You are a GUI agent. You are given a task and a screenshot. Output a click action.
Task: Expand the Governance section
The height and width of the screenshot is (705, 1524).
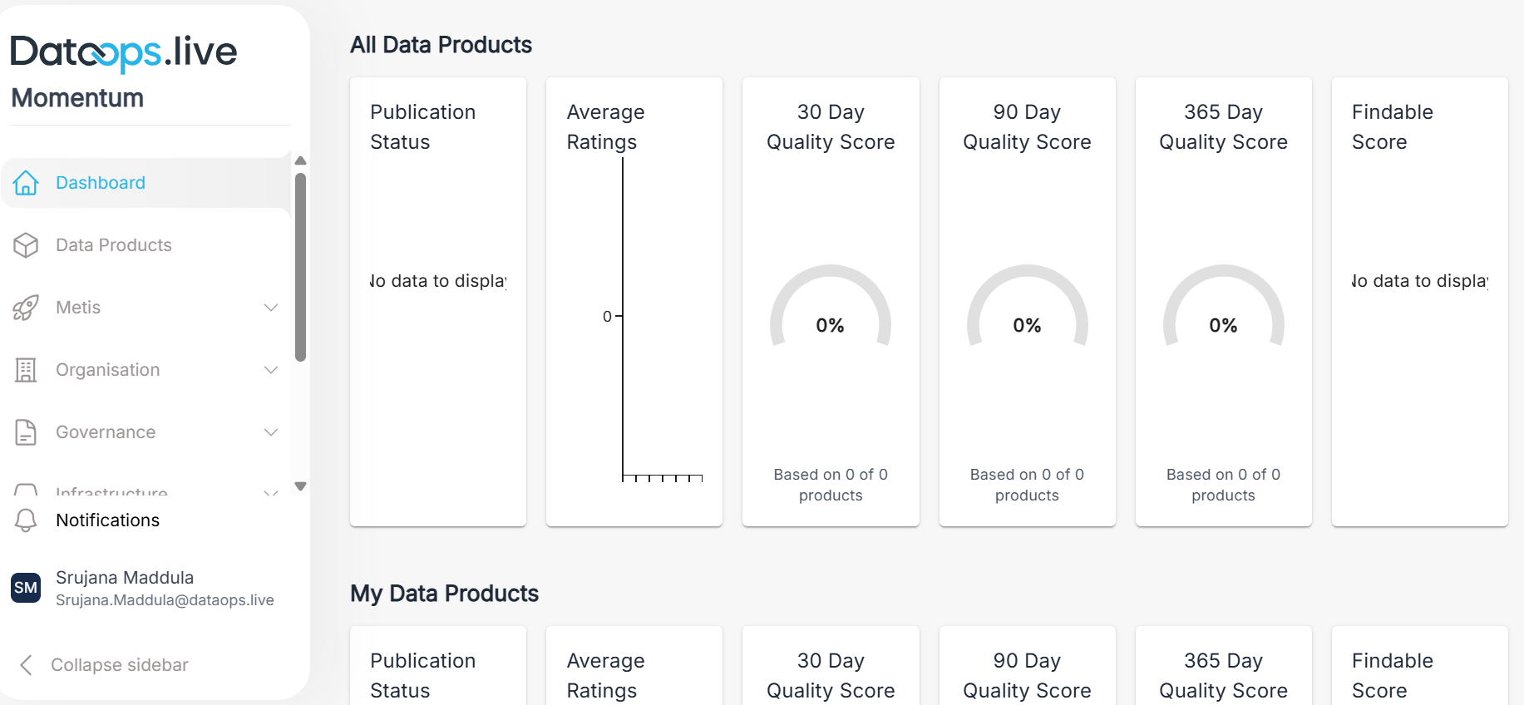click(x=270, y=432)
